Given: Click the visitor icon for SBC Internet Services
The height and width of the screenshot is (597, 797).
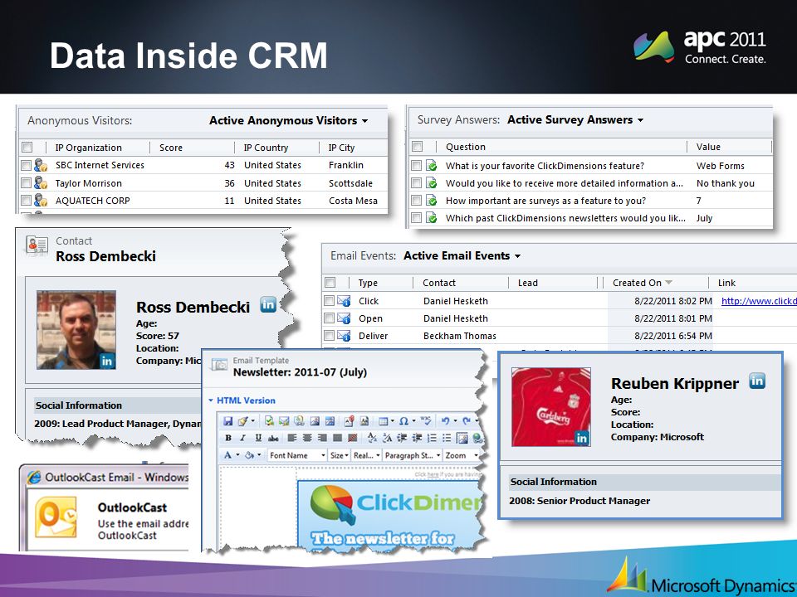Looking at the screenshot, I should (x=41, y=165).
